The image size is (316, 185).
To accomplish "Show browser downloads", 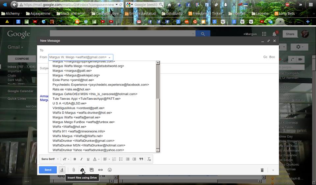I will 225,5.
